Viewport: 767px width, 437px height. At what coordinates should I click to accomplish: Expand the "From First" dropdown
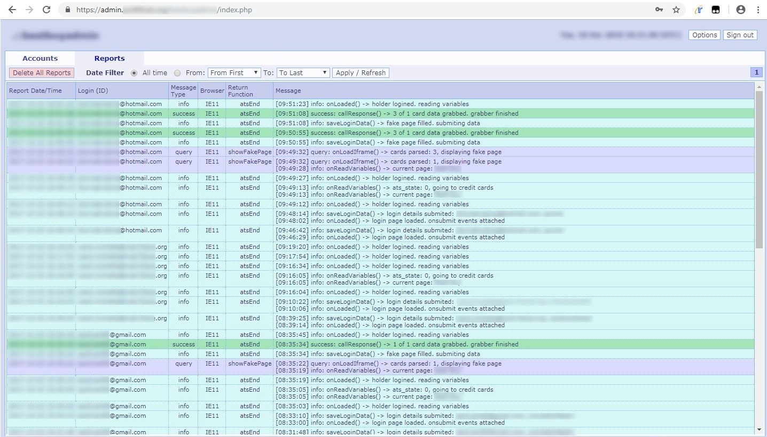tap(234, 72)
